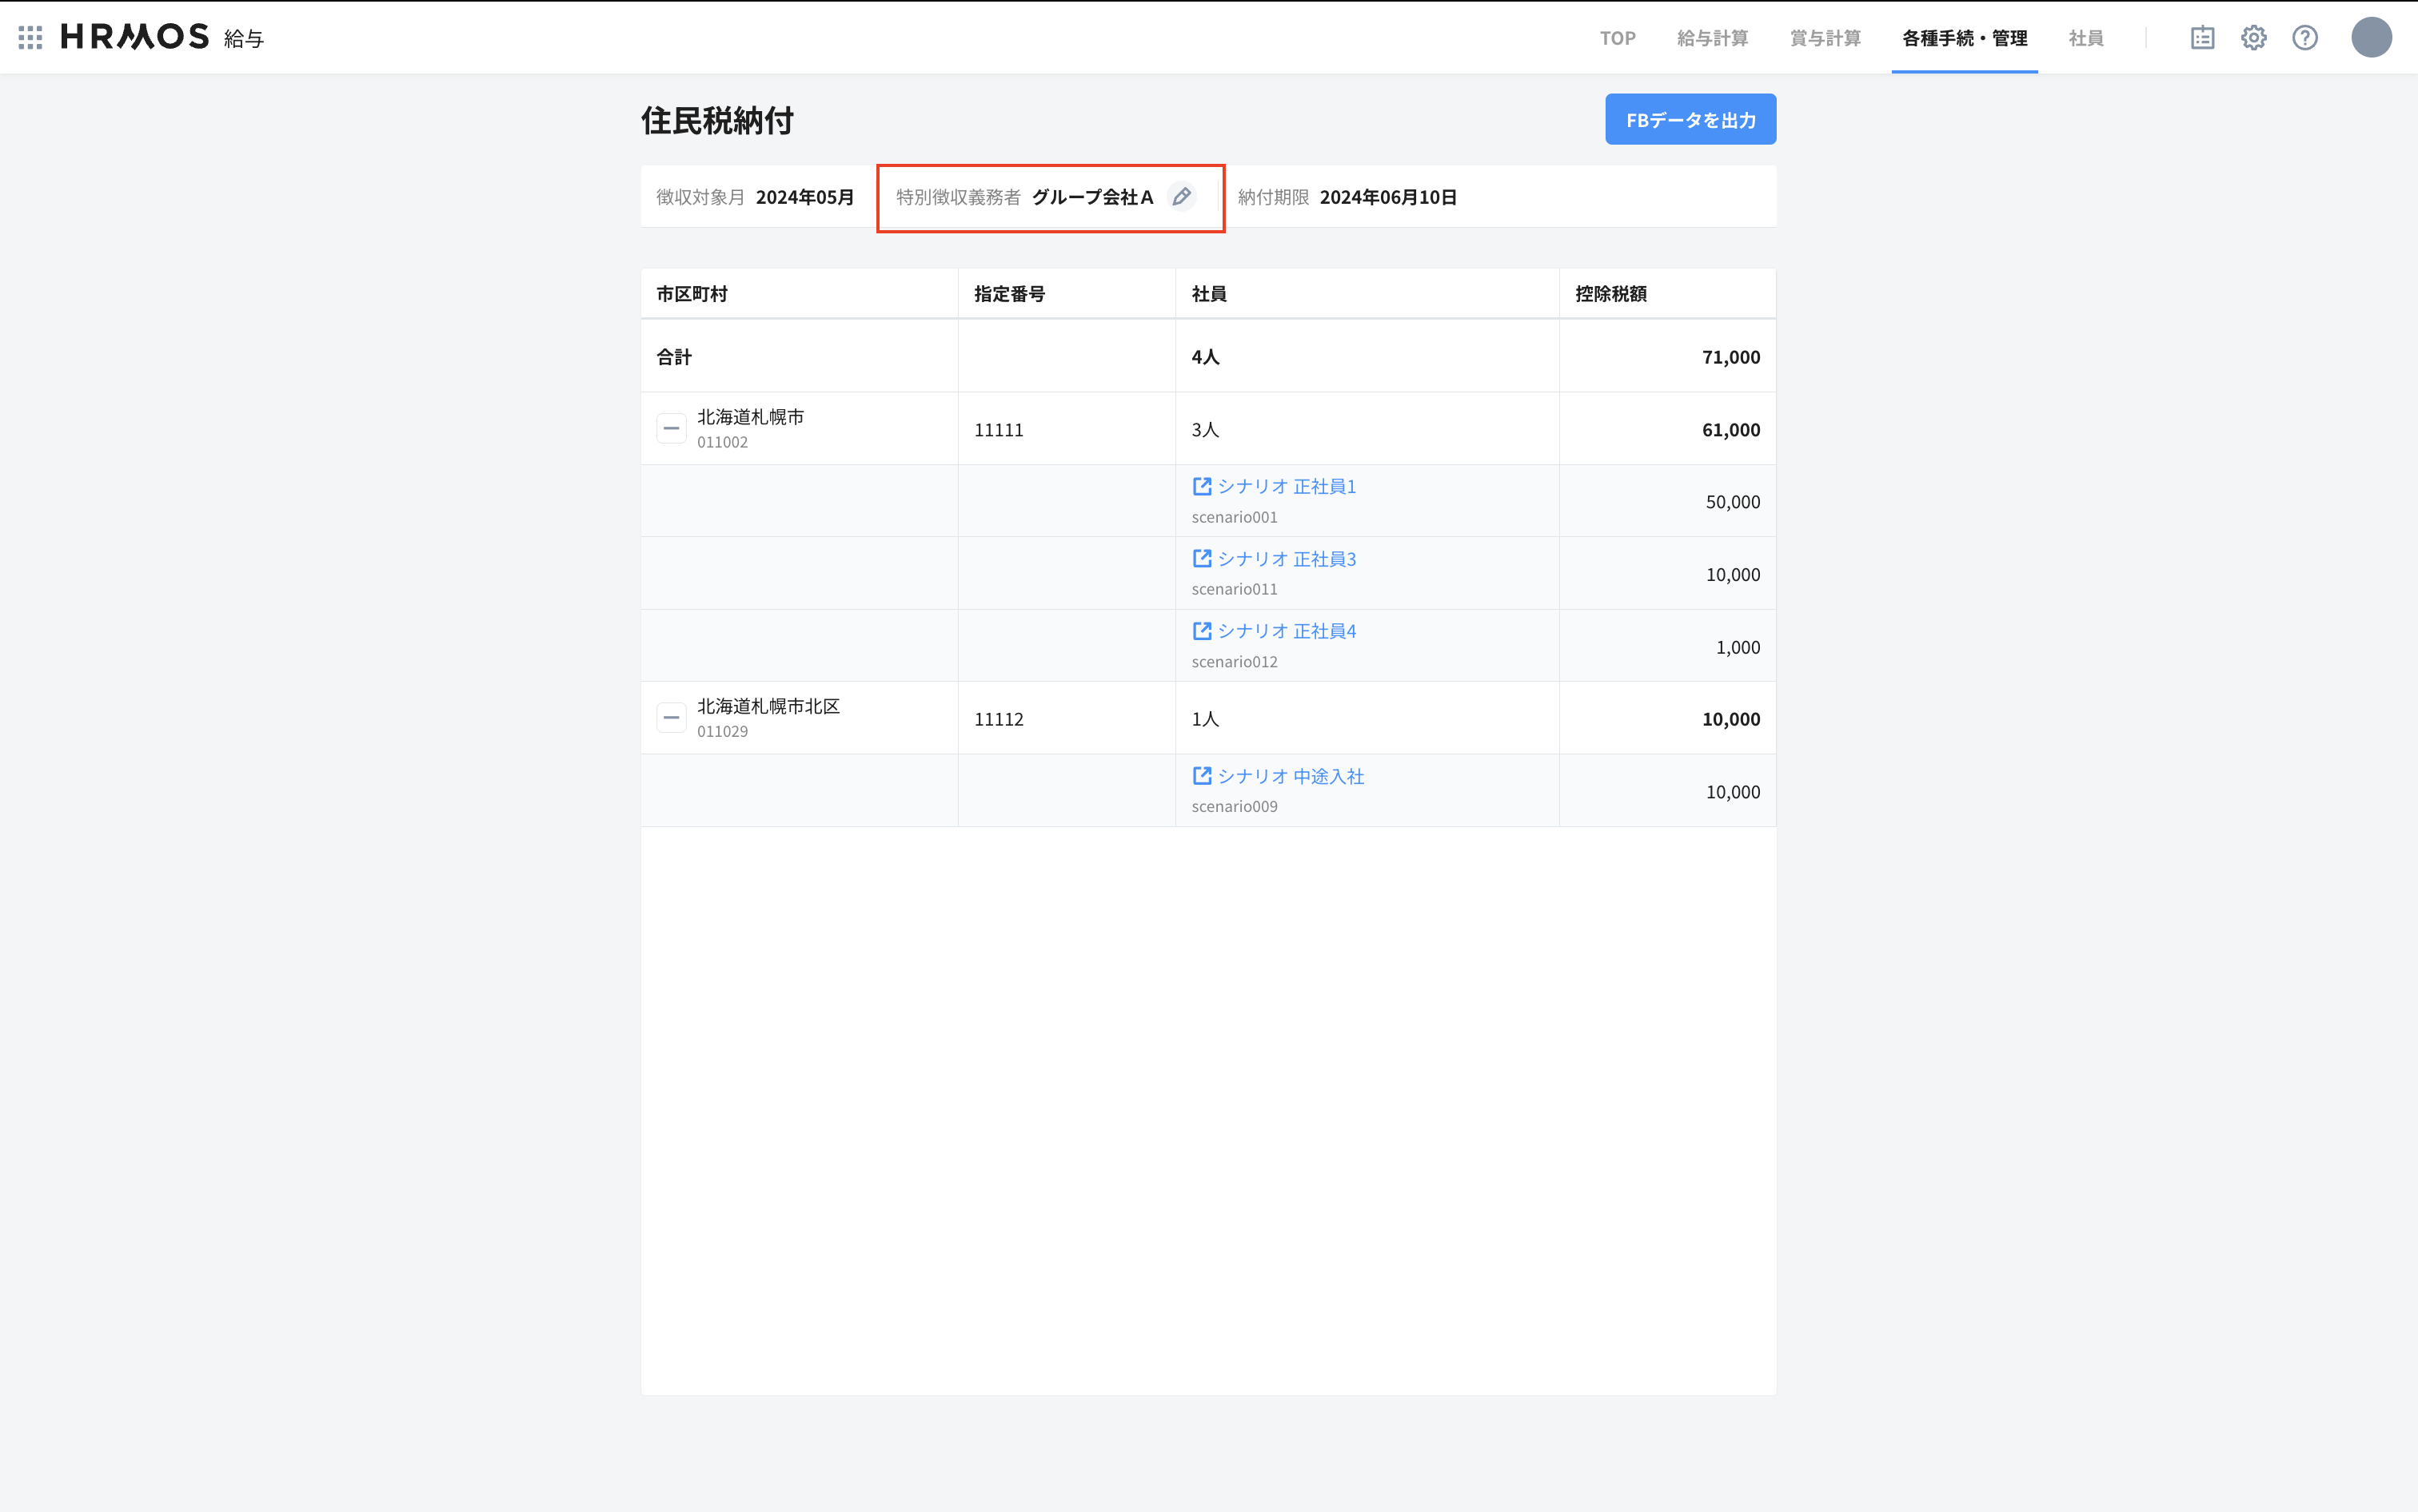Open the app launcher grid icon

tap(30, 38)
